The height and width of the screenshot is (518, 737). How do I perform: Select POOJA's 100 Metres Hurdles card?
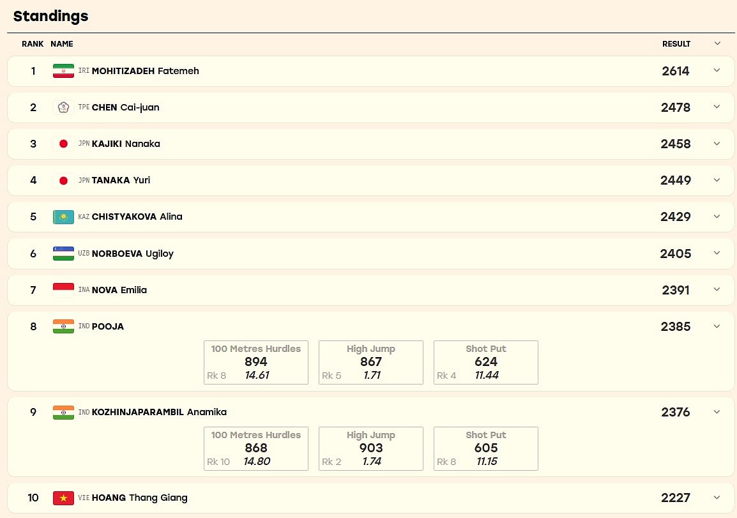pyautogui.click(x=256, y=362)
